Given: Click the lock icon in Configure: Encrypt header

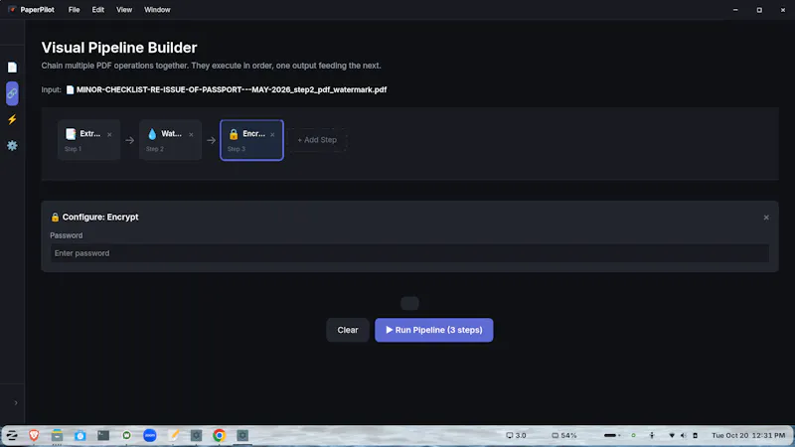Looking at the screenshot, I should (x=55, y=217).
